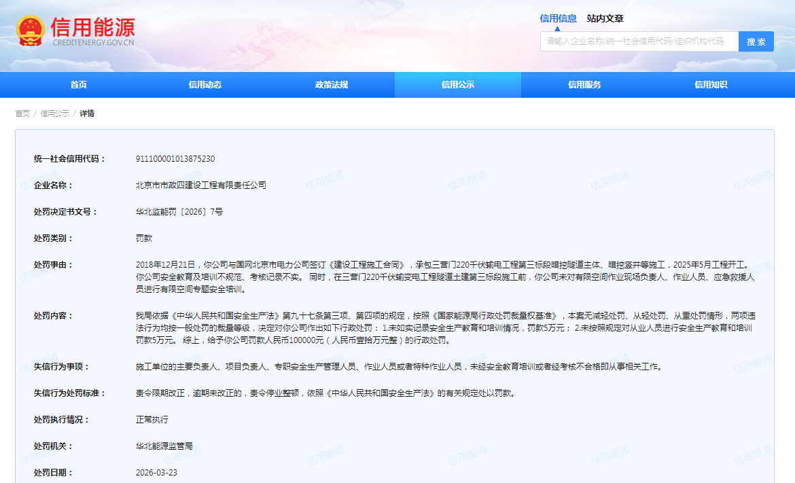Click the 信用能源 site title logo

pos(92,27)
